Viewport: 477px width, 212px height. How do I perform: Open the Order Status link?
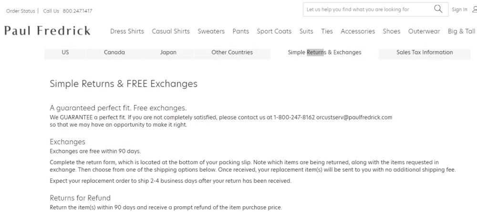click(21, 11)
